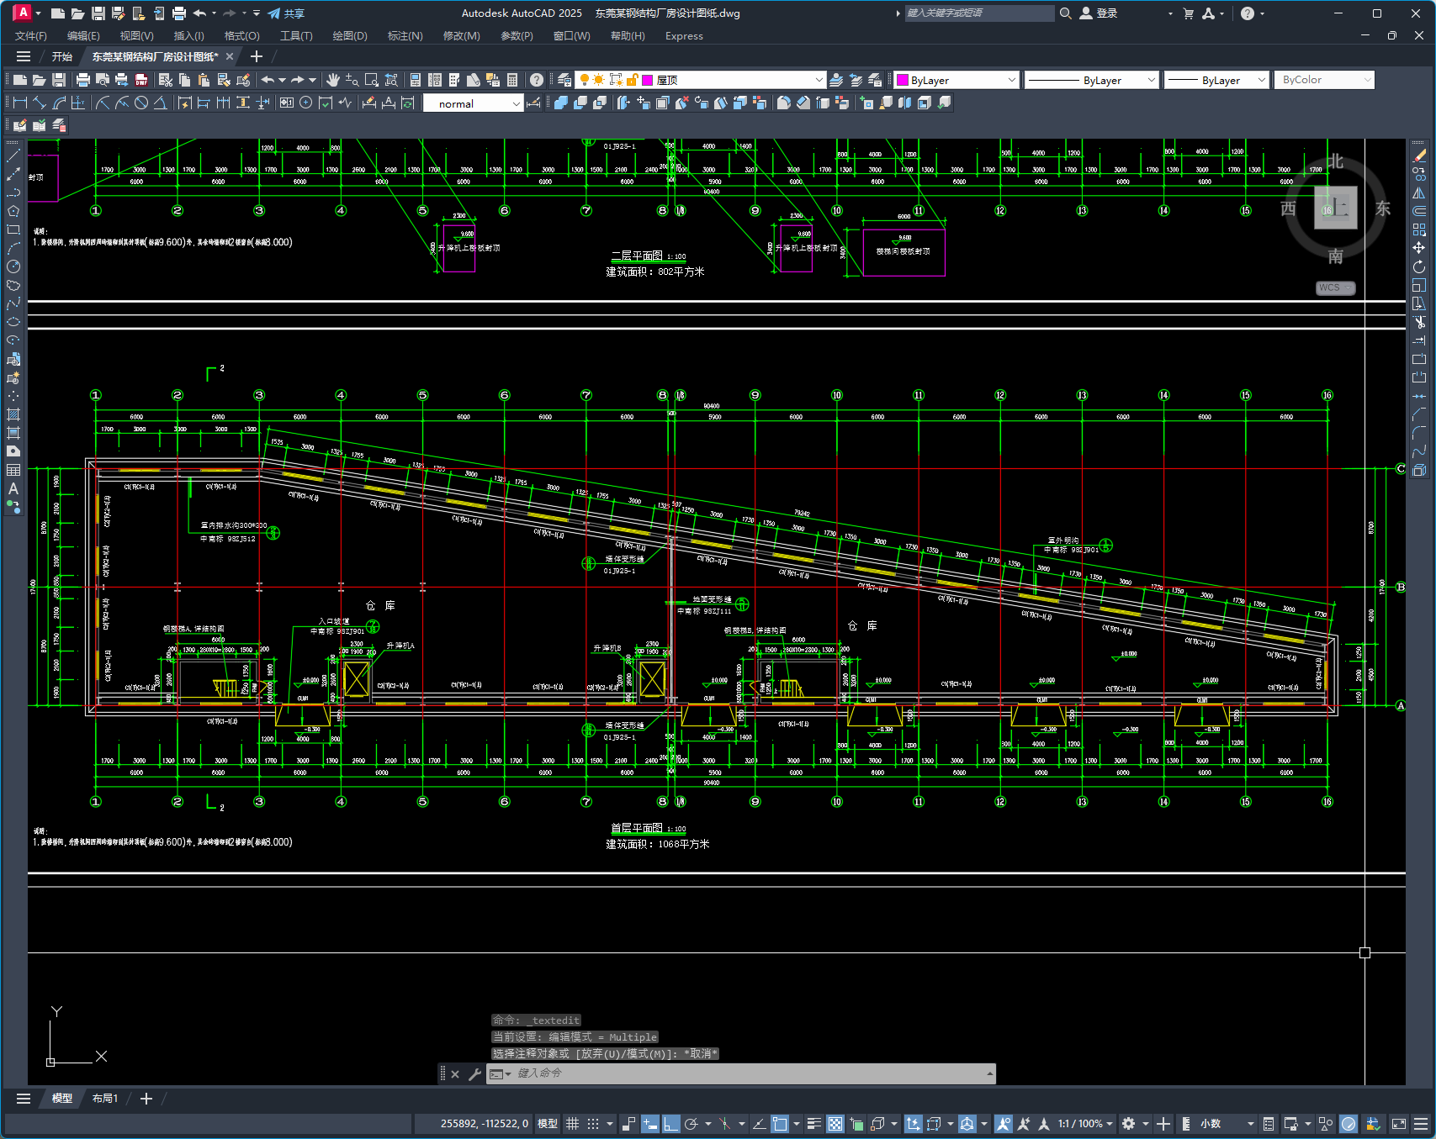Open the 文件(F) menu
Viewport: 1436px width, 1139px height.
tap(31, 36)
